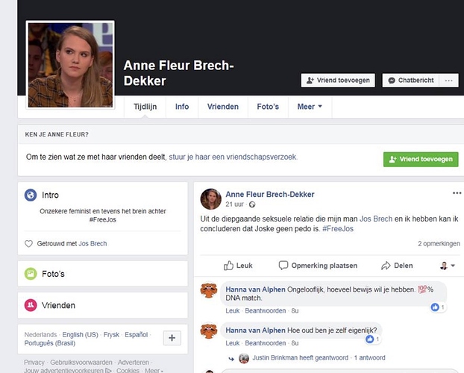Switch to the Tijdlijn tab
Image resolution: width=464 pixels, height=373 pixels.
145,107
